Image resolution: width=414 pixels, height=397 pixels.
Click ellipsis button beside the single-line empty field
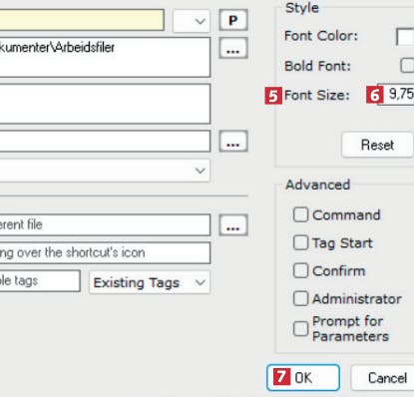click(x=233, y=142)
